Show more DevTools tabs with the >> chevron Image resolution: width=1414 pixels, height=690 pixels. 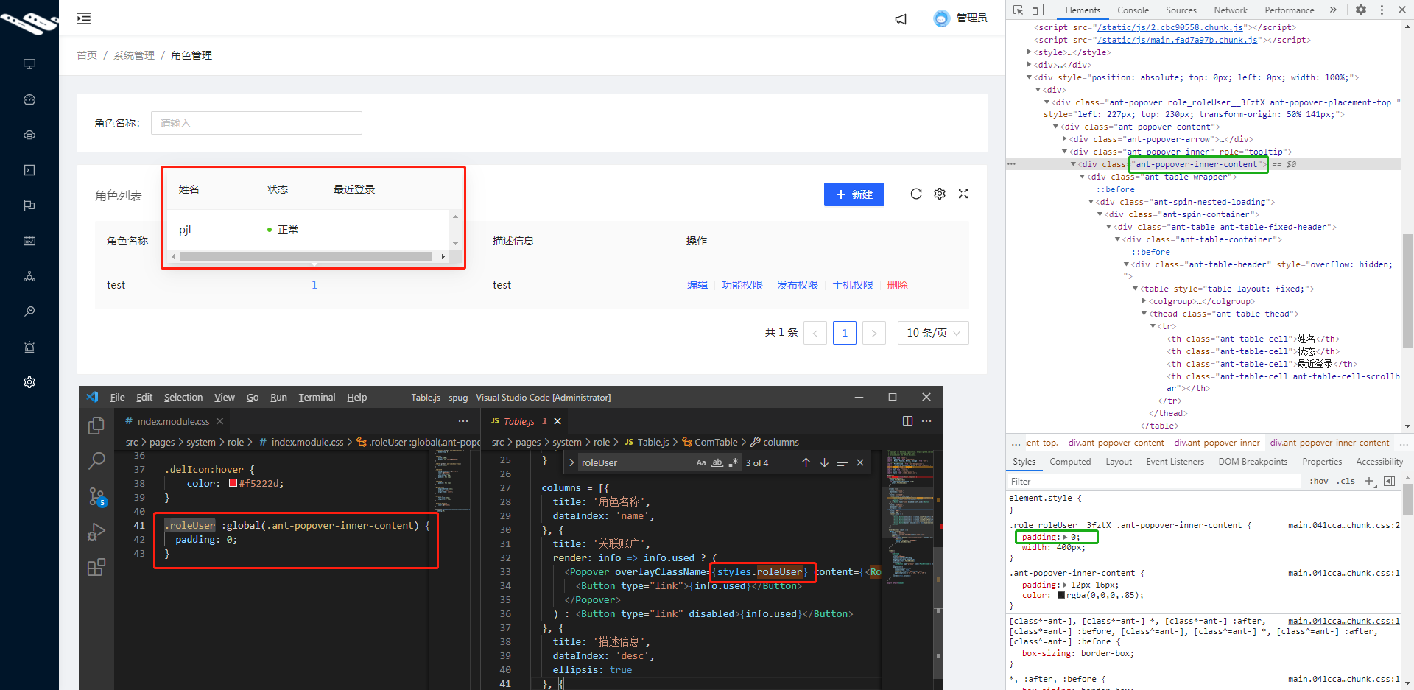1333,10
